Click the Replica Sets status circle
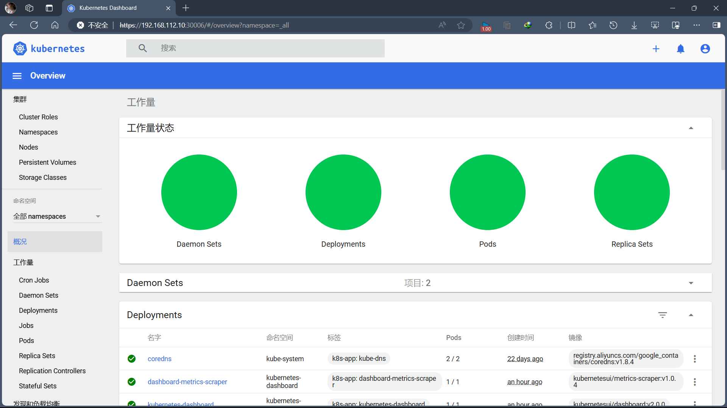 (x=632, y=192)
